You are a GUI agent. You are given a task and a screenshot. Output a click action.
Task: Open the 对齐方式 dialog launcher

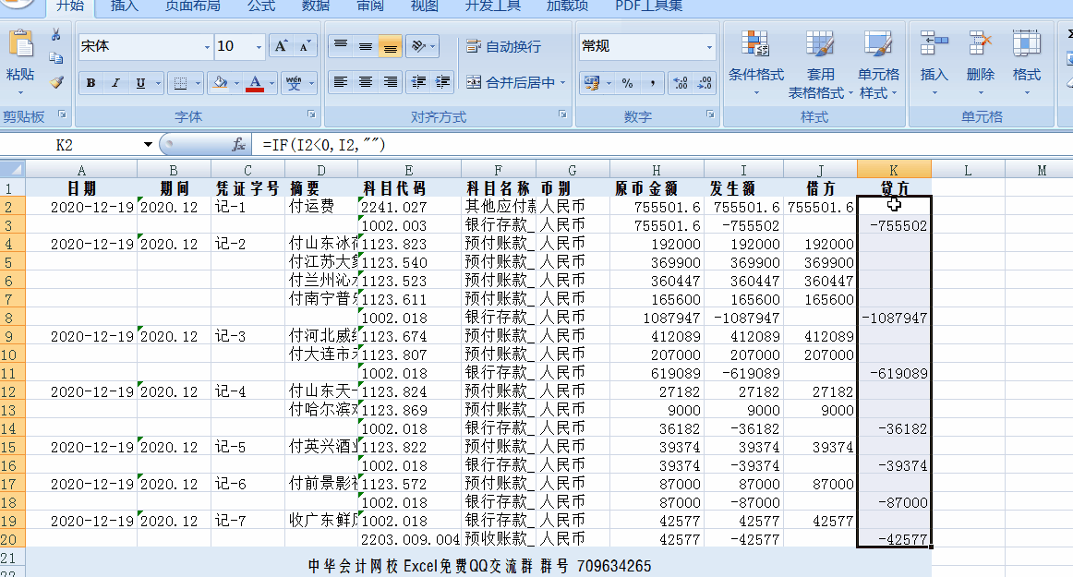(562, 114)
